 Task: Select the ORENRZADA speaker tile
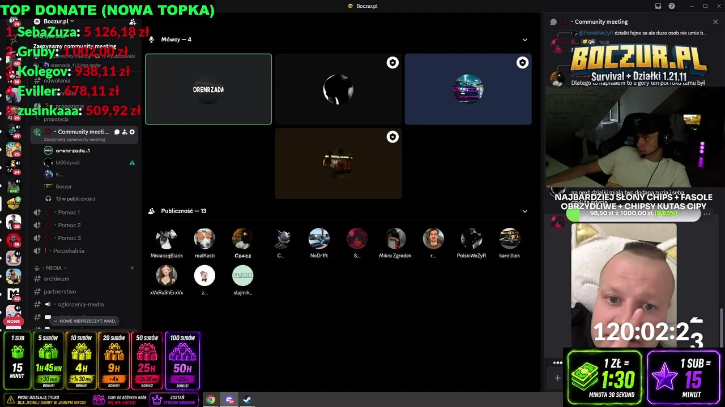[x=208, y=89]
